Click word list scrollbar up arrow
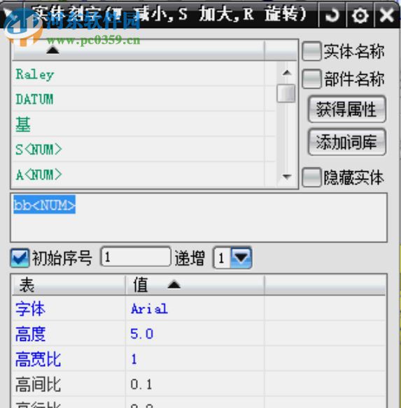The width and height of the screenshot is (401, 408). 287,73
